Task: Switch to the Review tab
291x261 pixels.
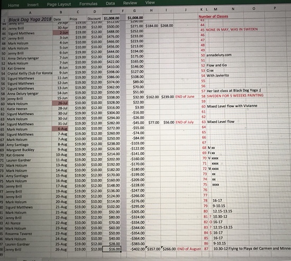Action: (x=130, y=3)
